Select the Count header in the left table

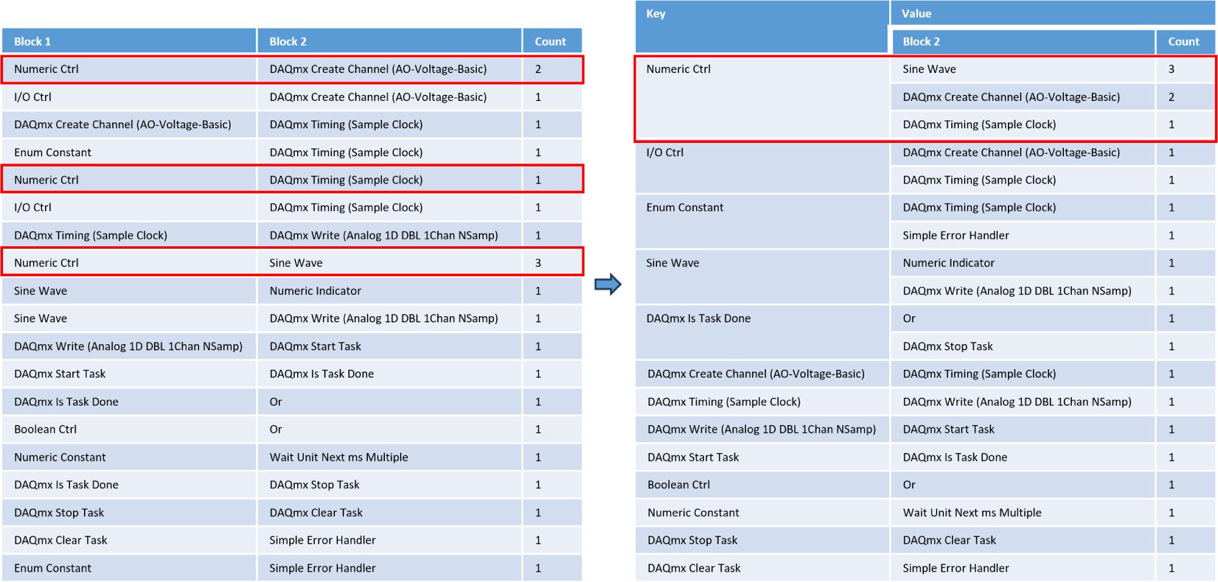(x=550, y=41)
